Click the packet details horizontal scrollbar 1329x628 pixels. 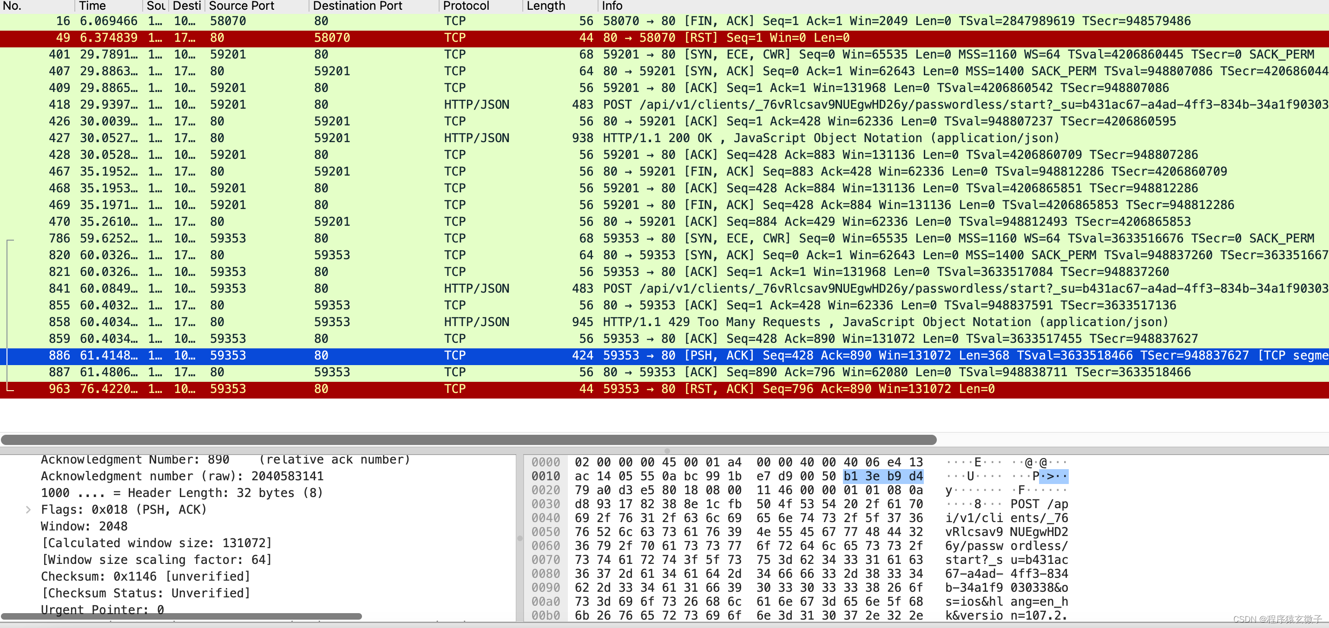coord(182,616)
